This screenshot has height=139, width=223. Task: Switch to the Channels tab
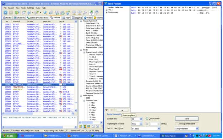19,18
